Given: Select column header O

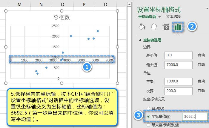Looking at the screenshot, I should click(x=62, y=4).
